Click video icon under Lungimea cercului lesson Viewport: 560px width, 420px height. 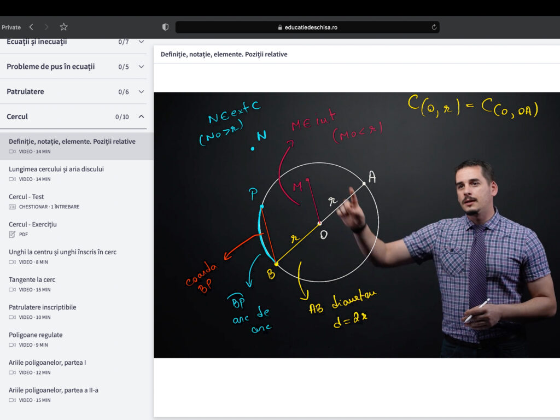[13, 179]
